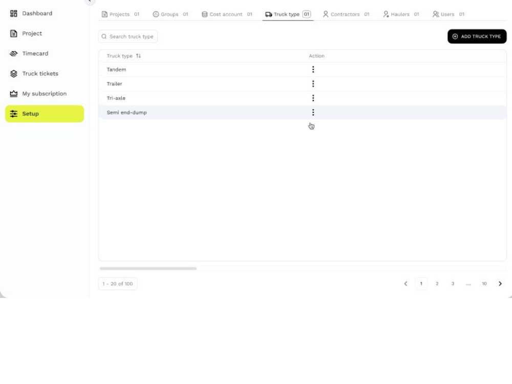The height and width of the screenshot is (384, 512).
Task: Switch to the Cost account tab
Action: tap(227, 14)
